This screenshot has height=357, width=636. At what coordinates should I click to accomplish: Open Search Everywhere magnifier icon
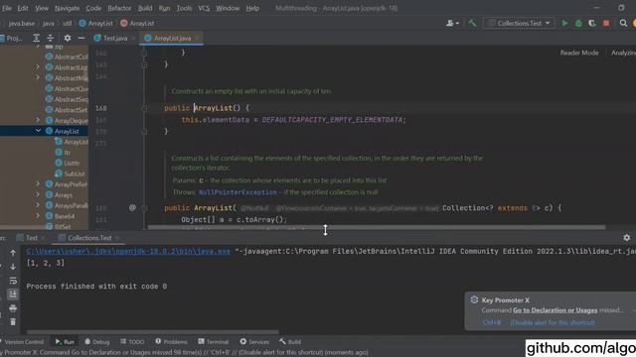623,23
